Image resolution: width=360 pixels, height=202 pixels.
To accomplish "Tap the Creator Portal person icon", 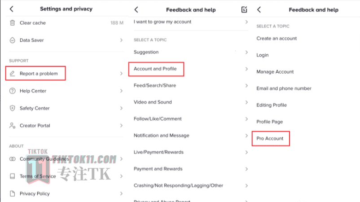I will [x=13, y=126].
